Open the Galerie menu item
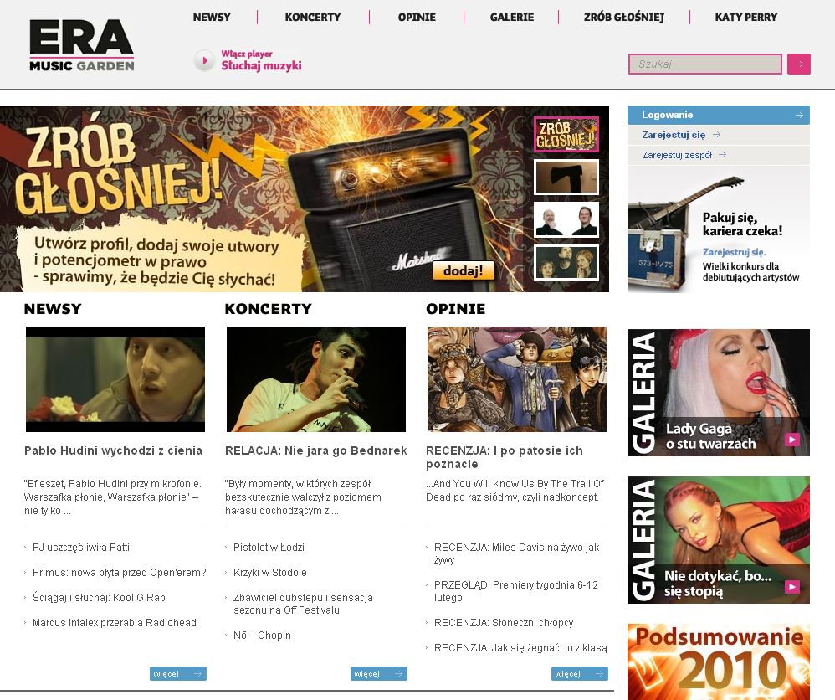The height and width of the screenshot is (700, 835). point(512,17)
